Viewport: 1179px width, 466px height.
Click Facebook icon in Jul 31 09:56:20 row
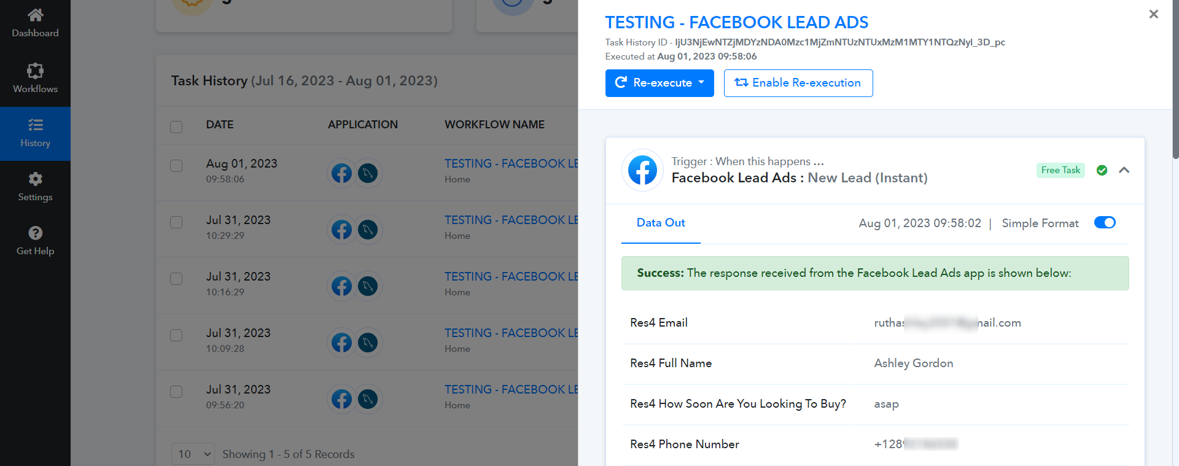point(342,399)
